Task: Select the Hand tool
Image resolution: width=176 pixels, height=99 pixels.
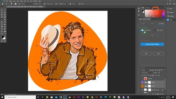Action: pos(5,31)
